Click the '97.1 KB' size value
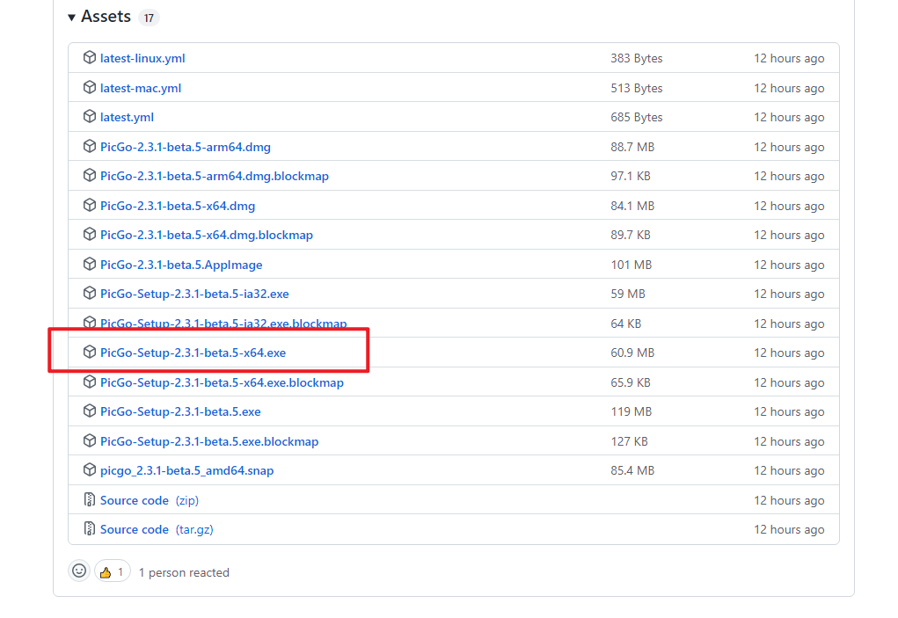Viewport: 898px width, 618px height. (x=631, y=176)
